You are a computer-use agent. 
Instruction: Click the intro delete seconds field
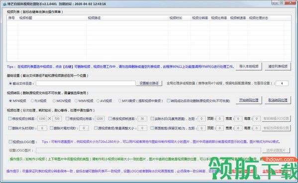pyautogui.click(x=42, y=128)
